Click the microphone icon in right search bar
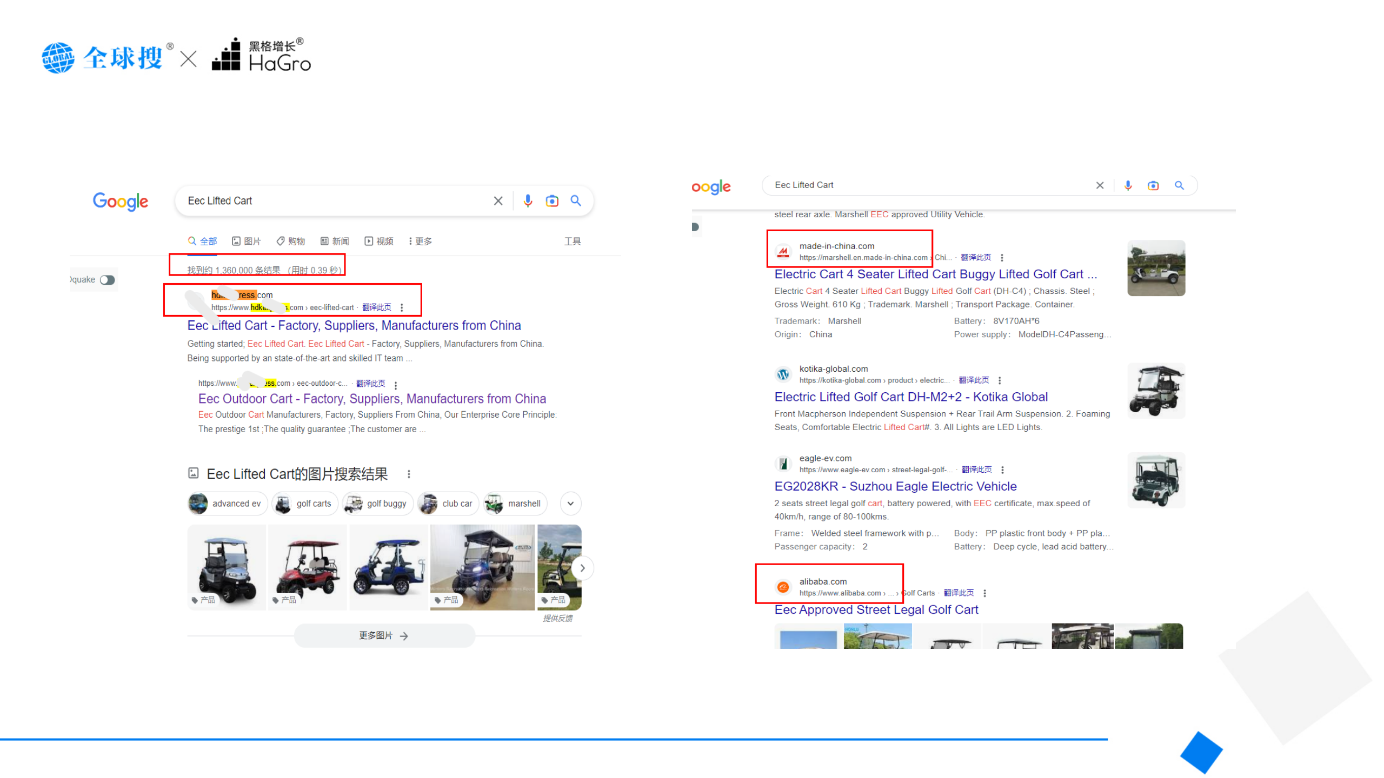Image resolution: width=1384 pixels, height=778 pixels. [1128, 185]
